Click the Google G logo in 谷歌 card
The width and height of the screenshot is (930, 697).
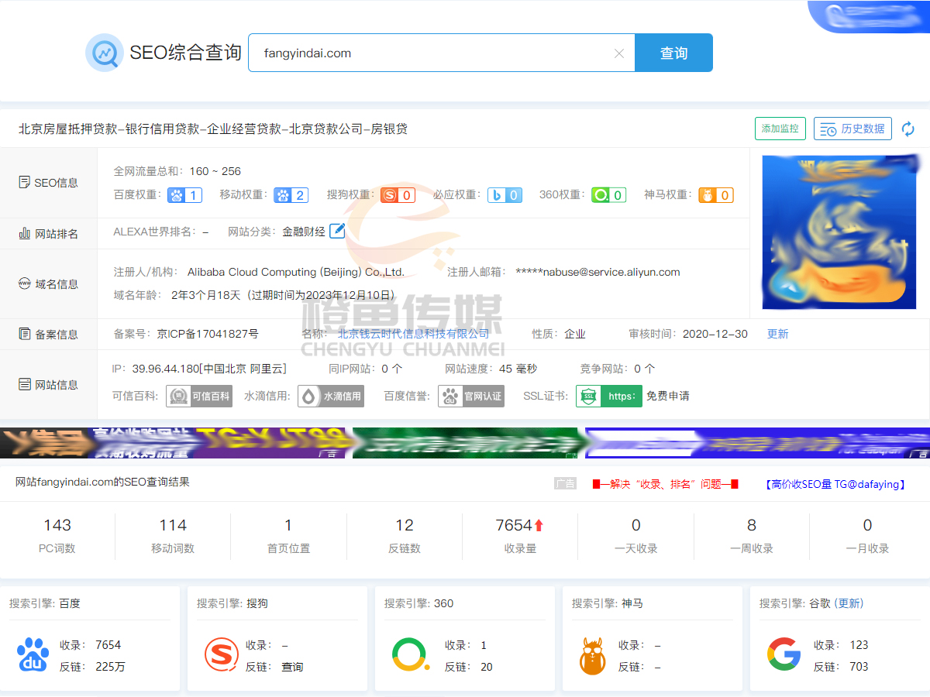[784, 655]
